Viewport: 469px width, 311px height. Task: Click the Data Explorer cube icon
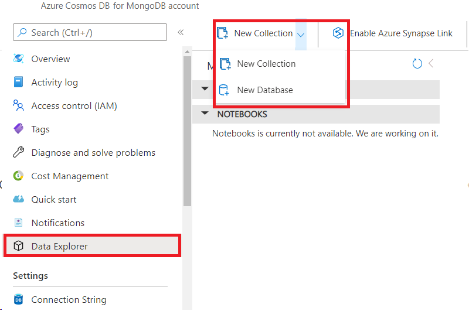(x=19, y=247)
